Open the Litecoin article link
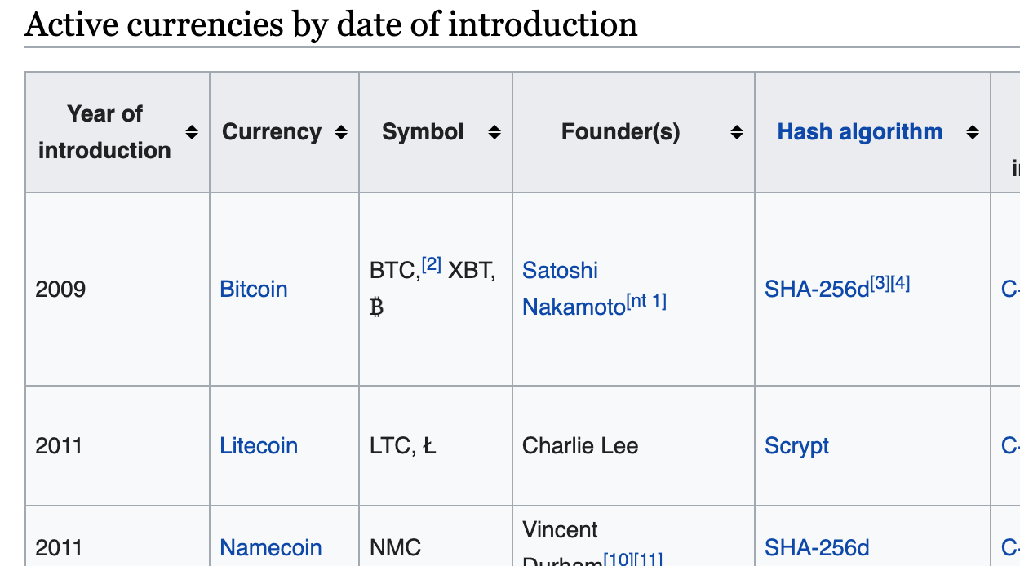 click(259, 446)
